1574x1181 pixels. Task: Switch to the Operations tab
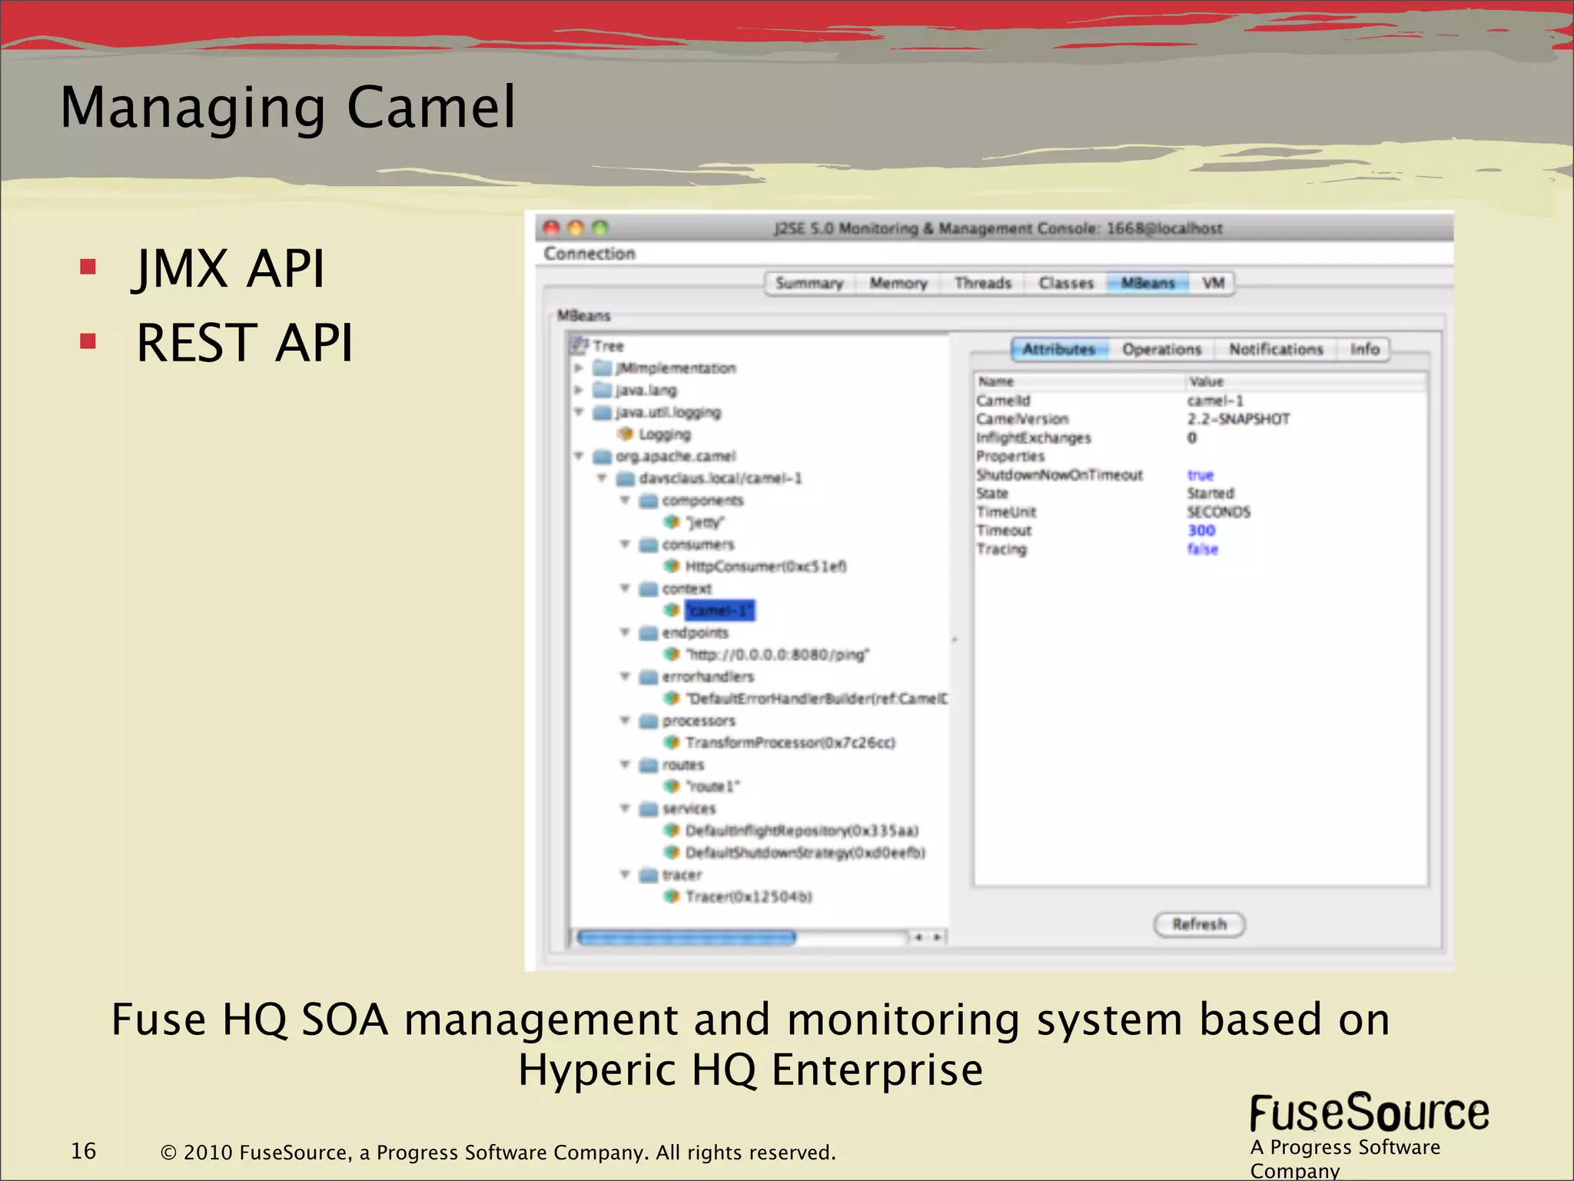pyautogui.click(x=1161, y=349)
